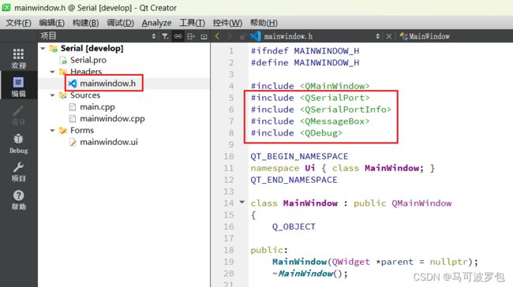Fold the MainWindow class at line 14
This screenshot has height=287, width=513.
(x=242, y=203)
